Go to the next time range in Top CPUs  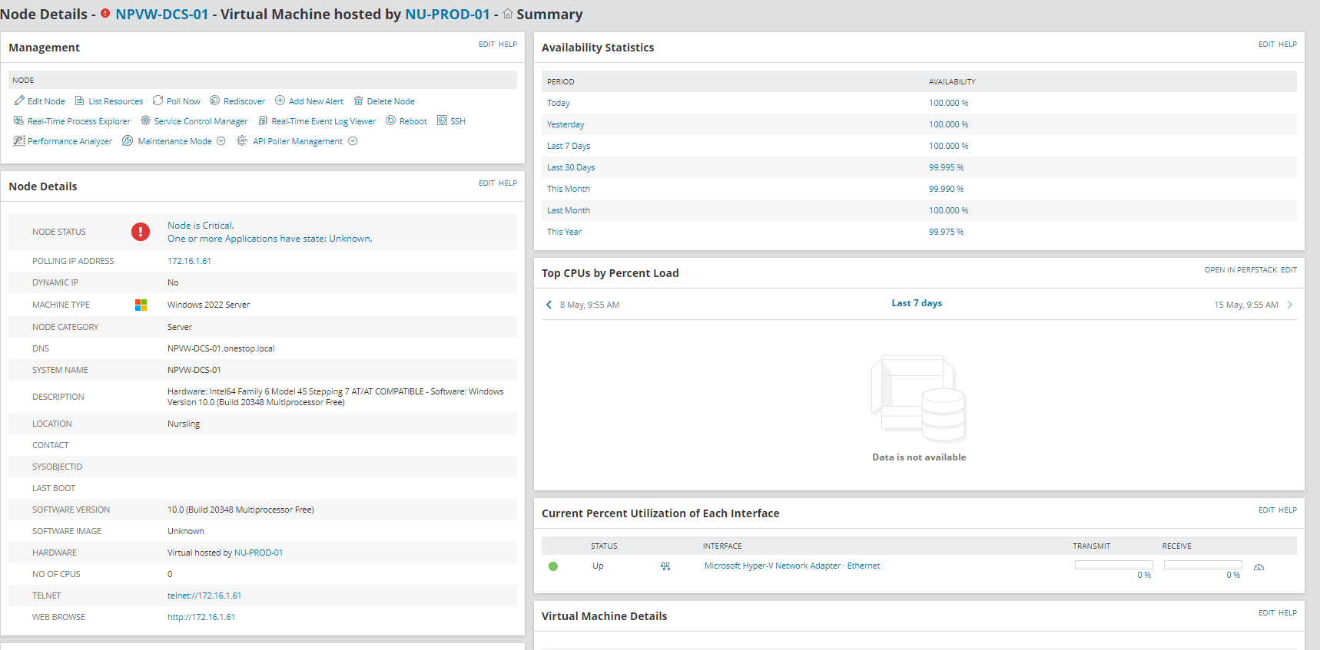click(x=1289, y=305)
